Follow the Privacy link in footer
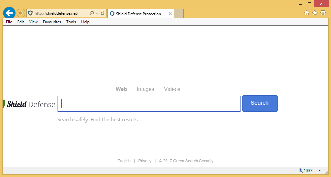The height and width of the screenshot is (177, 331). click(x=145, y=161)
